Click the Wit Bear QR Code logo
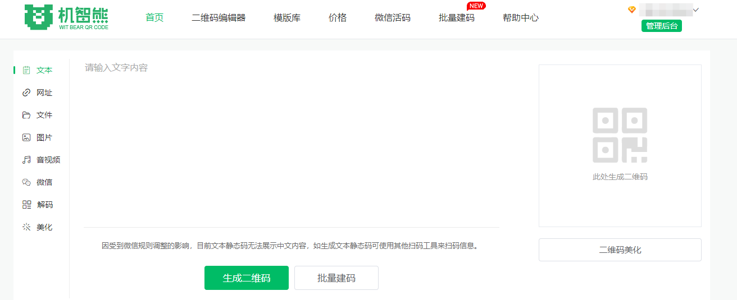737x300 pixels. click(66, 17)
